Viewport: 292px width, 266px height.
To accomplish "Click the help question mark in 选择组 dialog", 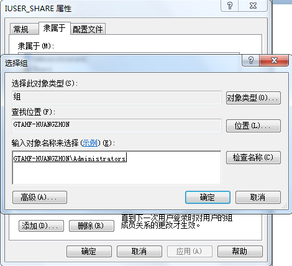I will 250,60.
